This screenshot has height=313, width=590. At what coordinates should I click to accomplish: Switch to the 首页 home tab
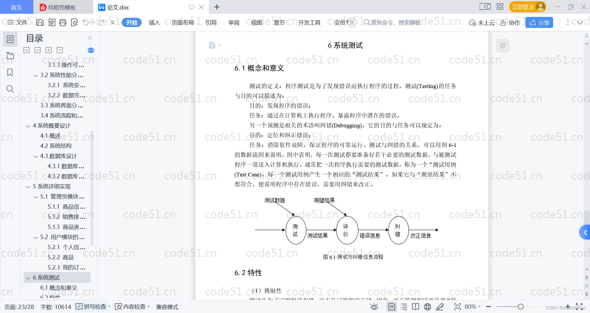(16, 7)
